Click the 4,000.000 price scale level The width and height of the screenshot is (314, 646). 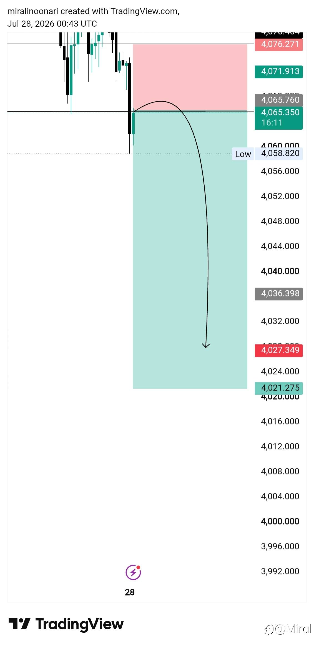click(x=280, y=521)
